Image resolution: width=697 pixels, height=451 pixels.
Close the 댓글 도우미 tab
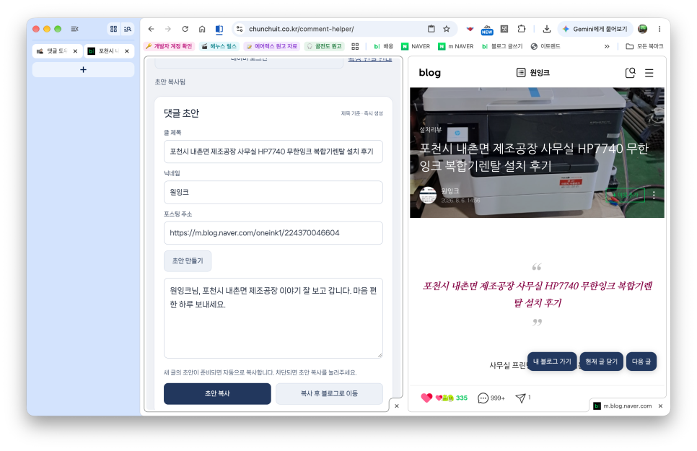pos(75,51)
